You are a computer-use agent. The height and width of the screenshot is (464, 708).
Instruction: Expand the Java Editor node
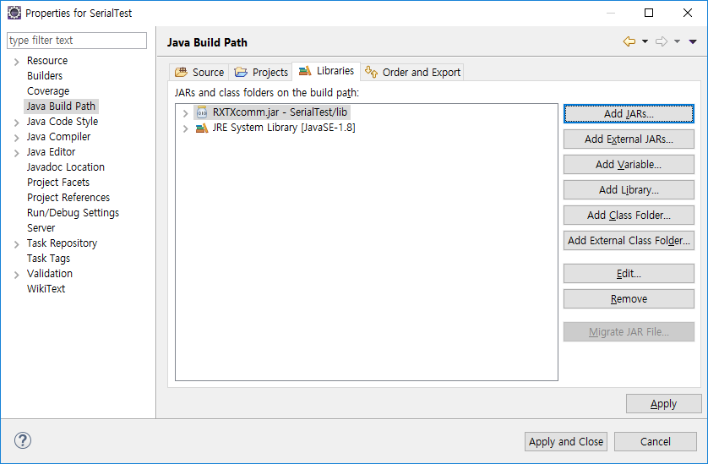click(17, 153)
